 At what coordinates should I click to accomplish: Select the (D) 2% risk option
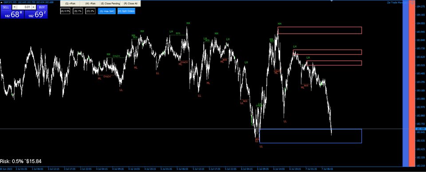(90, 11)
